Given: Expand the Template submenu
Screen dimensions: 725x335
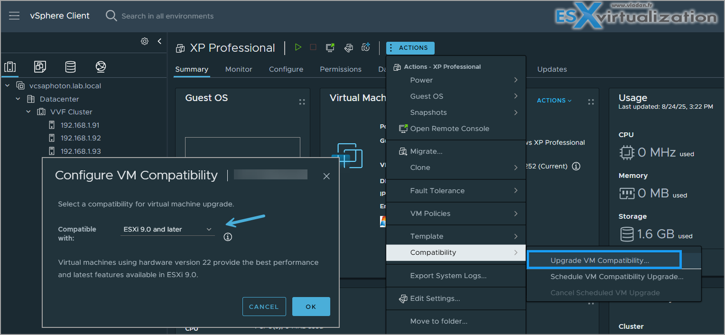Looking at the screenshot, I should [x=456, y=236].
